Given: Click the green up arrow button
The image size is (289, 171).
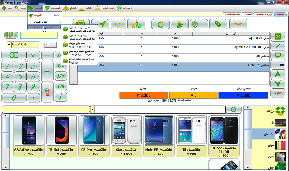Looking at the screenshot, I should click(278, 74).
